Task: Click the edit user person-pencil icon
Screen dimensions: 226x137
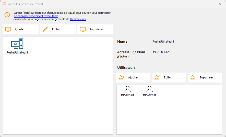Action: (157, 77)
